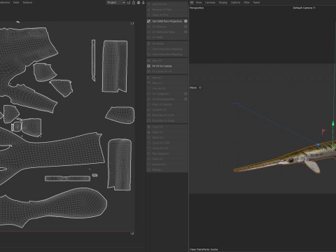Click the Cycle UV CCW command
The height and width of the screenshot is (252, 336).
coord(167,143)
